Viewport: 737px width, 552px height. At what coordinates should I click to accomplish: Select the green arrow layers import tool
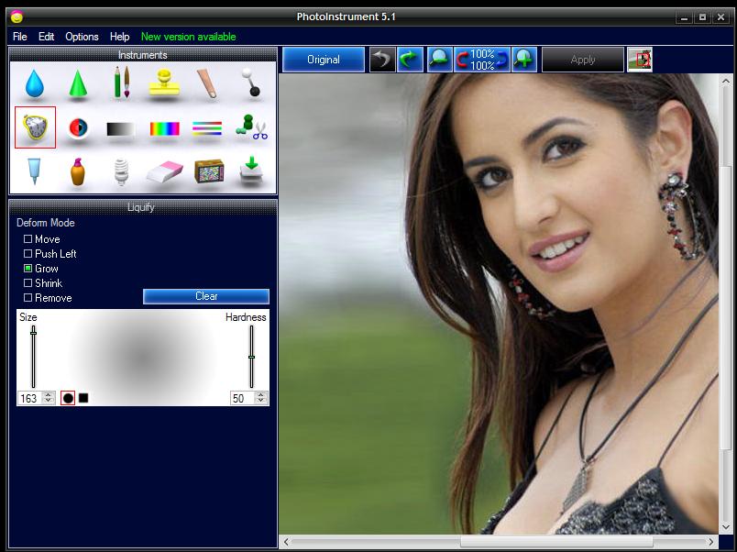(251, 171)
